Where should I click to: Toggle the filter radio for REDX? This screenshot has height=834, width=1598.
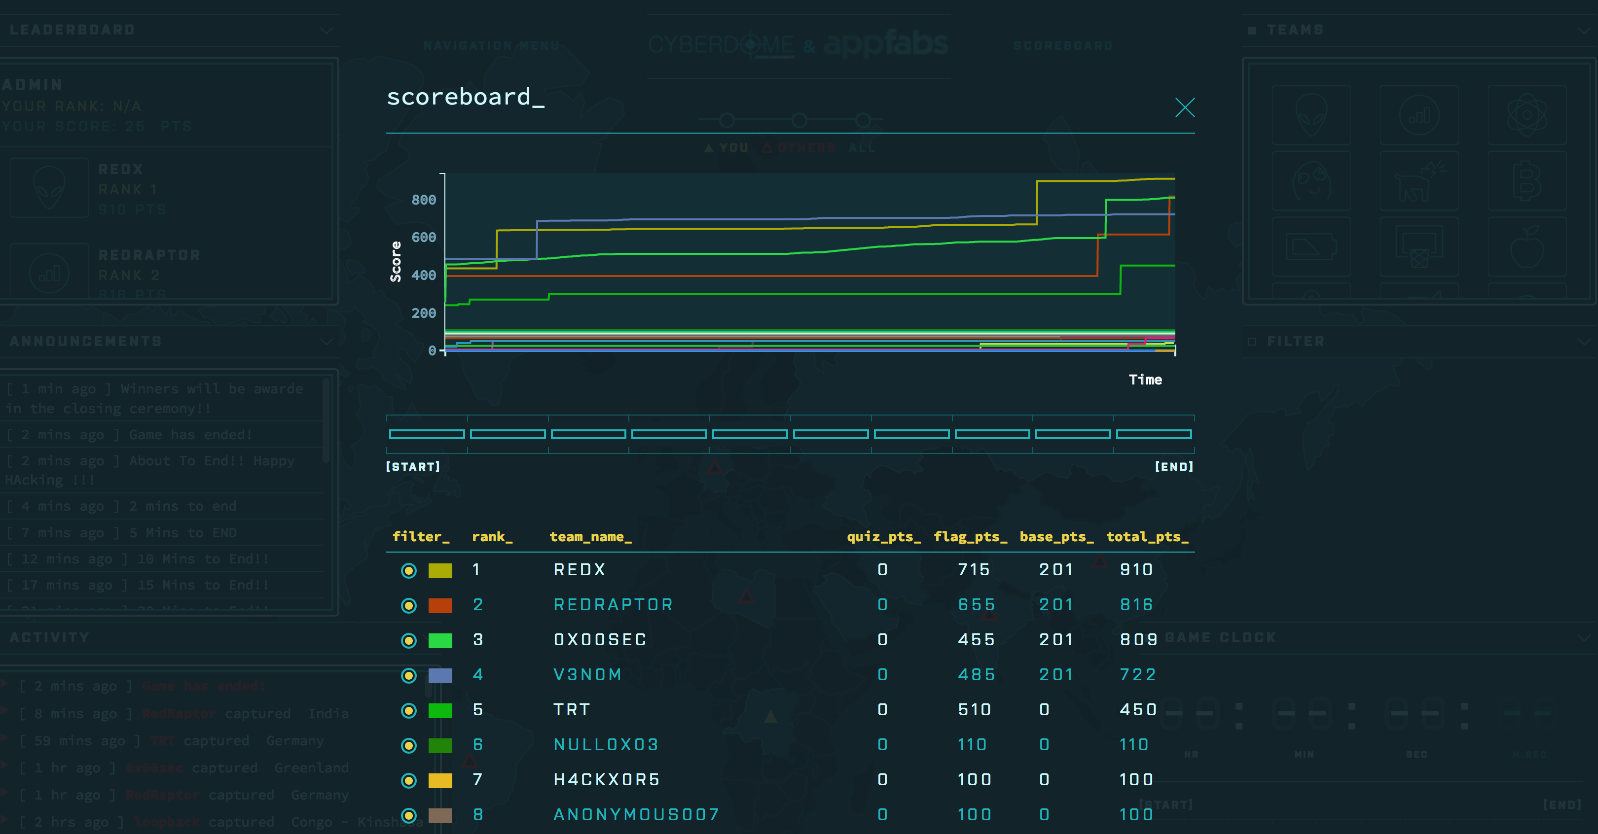click(x=408, y=570)
